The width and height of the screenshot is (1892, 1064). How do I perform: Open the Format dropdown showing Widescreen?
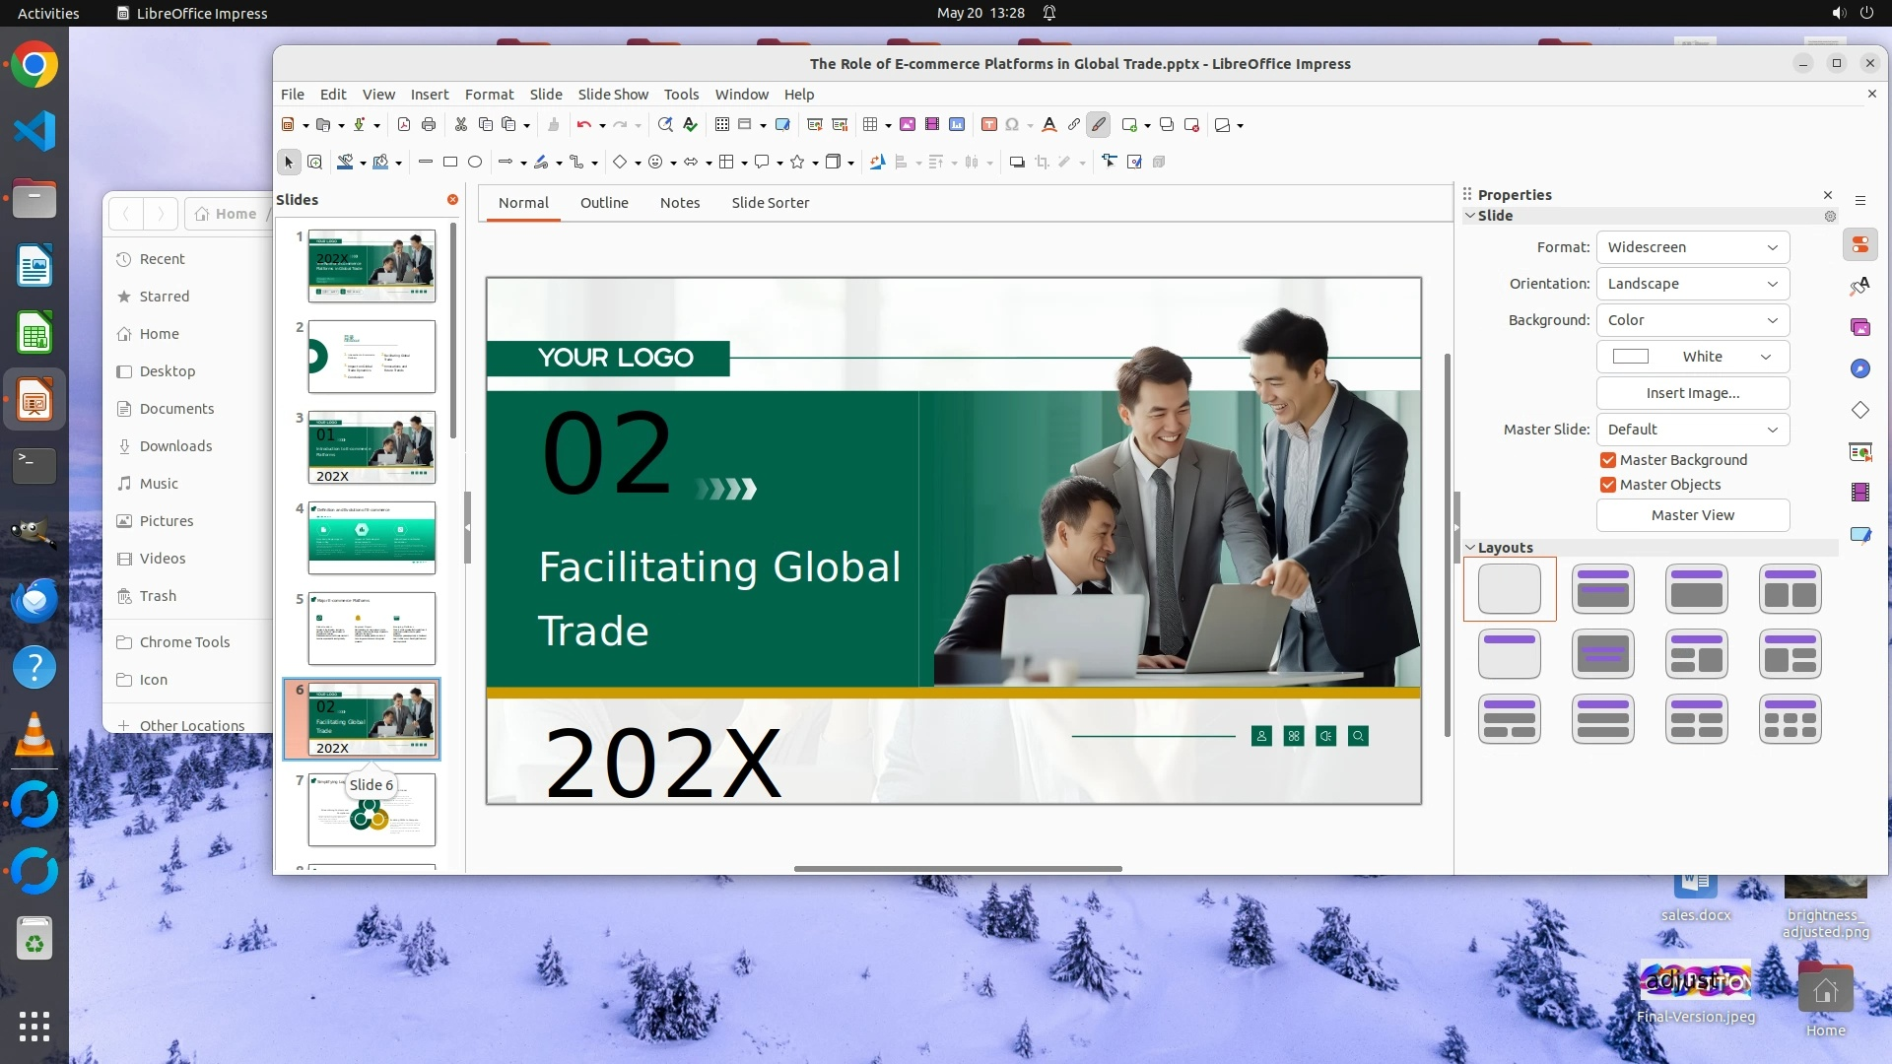1692,247
